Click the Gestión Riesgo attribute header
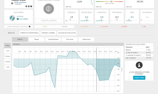Screen dimensions: 158x94 tap(87, 12)
